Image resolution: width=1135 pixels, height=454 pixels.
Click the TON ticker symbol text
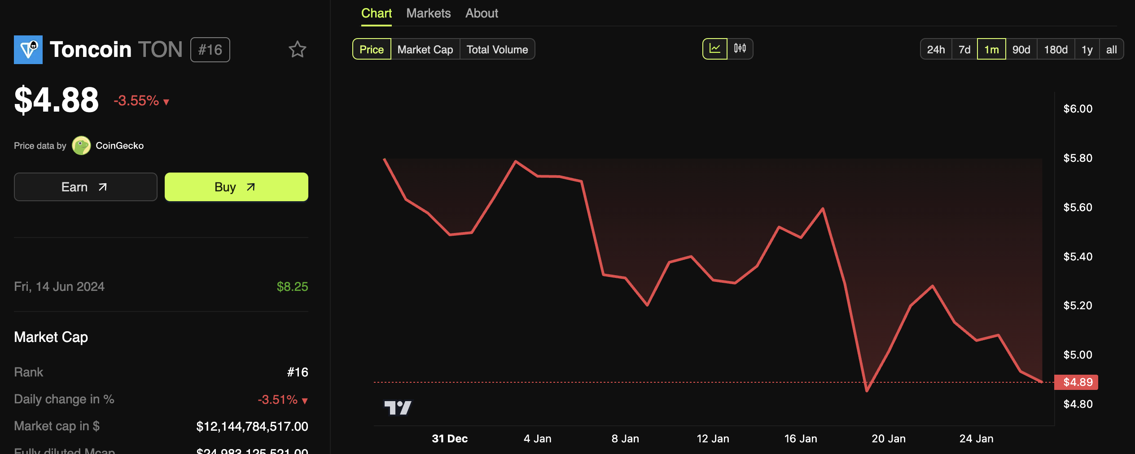(x=160, y=49)
